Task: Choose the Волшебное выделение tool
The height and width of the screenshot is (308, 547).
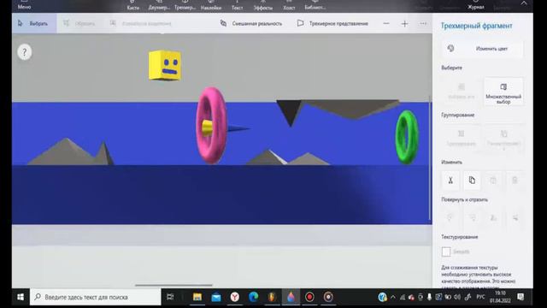Action: click(140, 23)
